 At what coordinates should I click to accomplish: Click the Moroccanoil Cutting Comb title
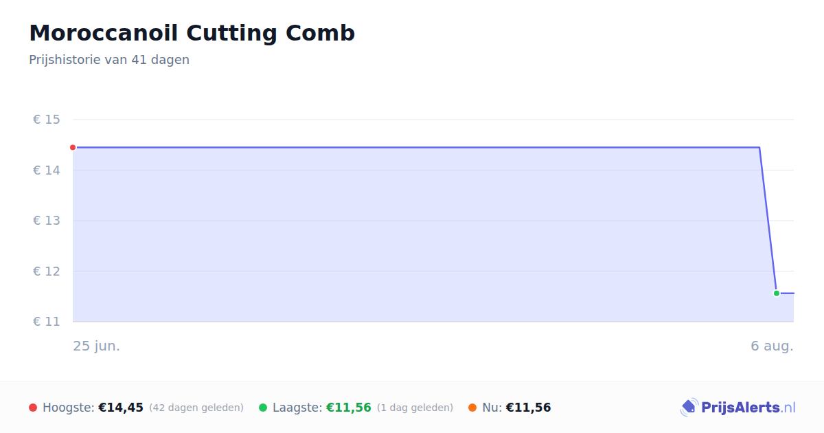[x=192, y=33]
